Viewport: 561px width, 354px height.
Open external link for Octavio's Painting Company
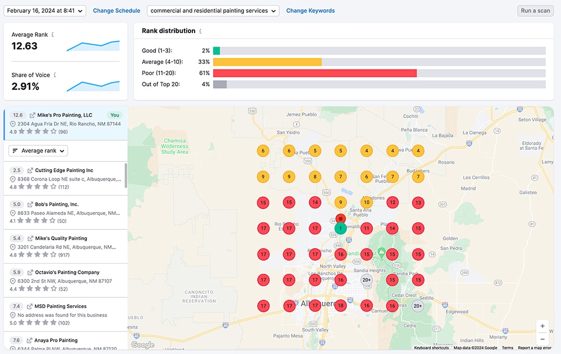(31, 272)
